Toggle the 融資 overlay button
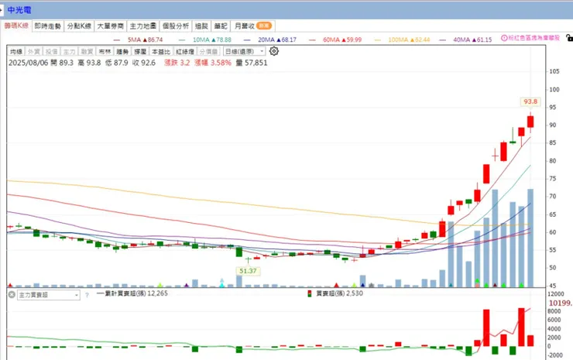Screen dimensions: 573x360 point(87,52)
